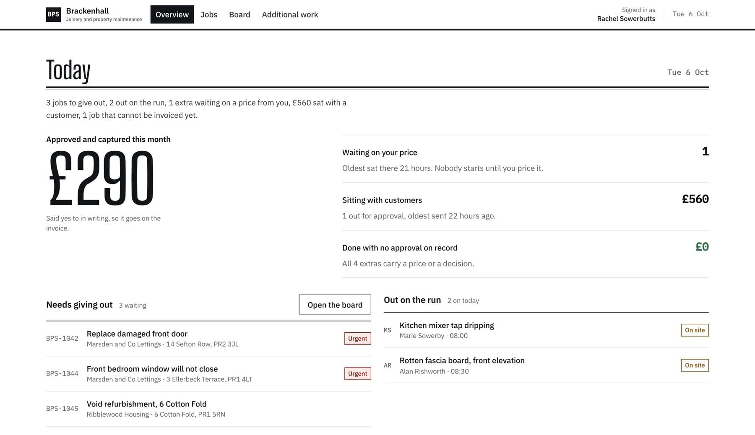Switch to the Jobs tab
Image resolution: width=755 pixels, height=435 pixels.
coord(209,14)
